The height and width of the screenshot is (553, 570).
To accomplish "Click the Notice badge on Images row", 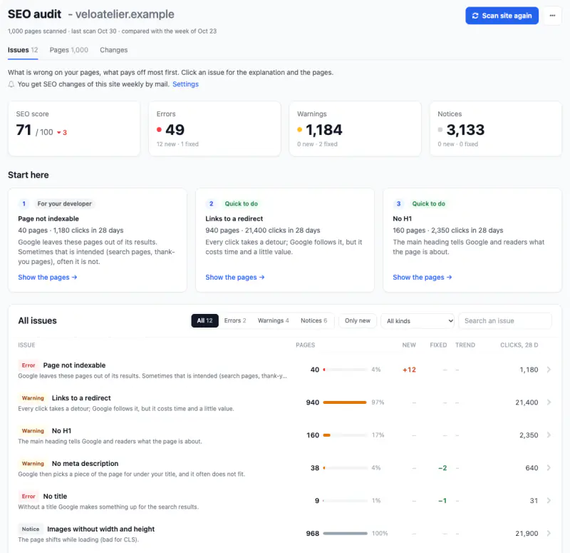I will click(31, 529).
